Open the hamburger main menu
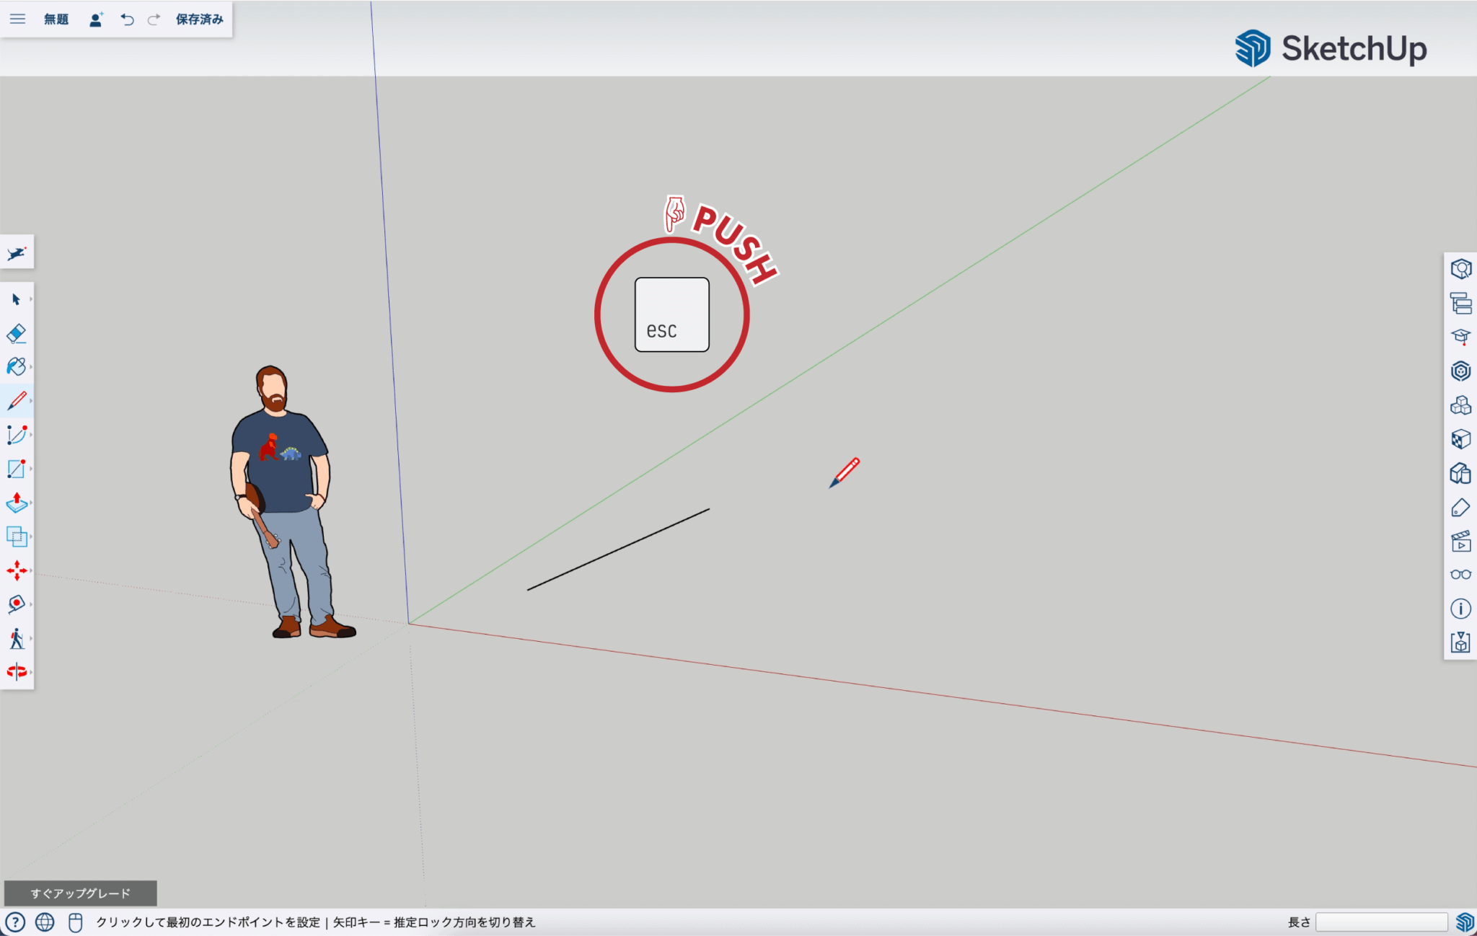1477x936 pixels. [17, 19]
